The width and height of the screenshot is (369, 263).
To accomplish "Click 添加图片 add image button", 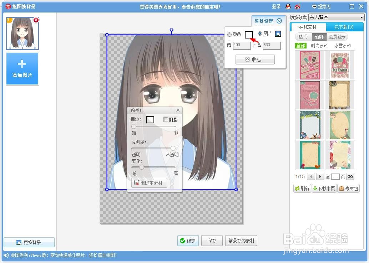I will click(22, 69).
